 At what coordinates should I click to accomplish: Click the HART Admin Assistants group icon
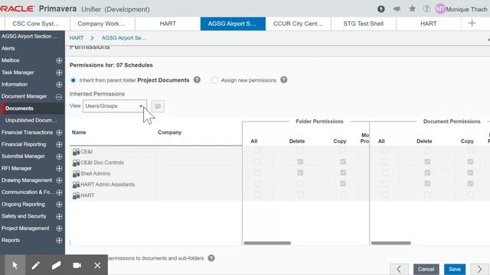coord(76,185)
